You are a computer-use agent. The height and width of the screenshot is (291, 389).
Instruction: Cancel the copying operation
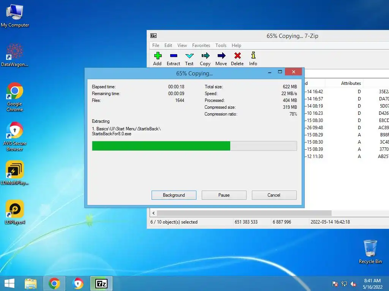click(274, 195)
